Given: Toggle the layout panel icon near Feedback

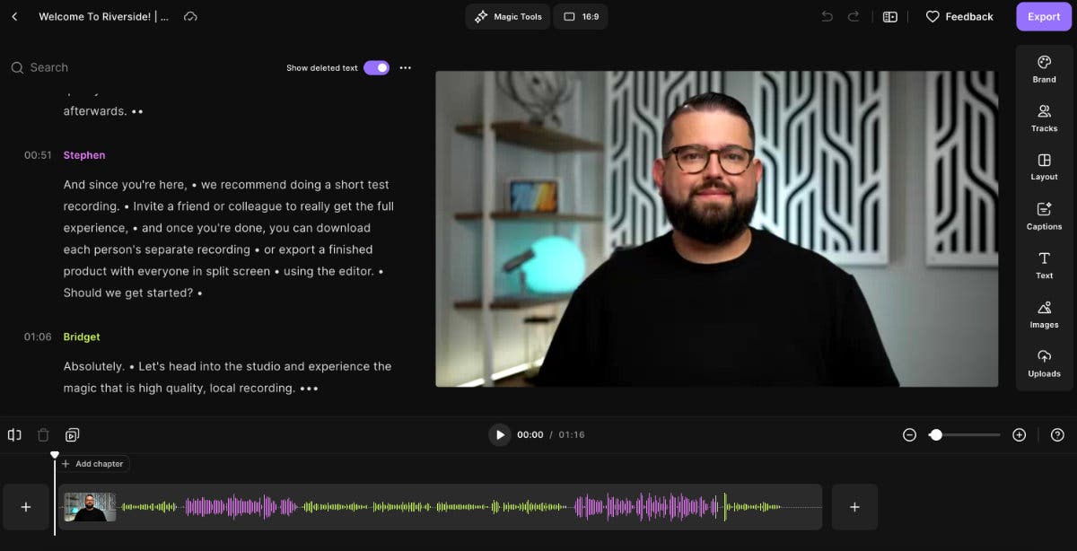Looking at the screenshot, I should [x=889, y=16].
